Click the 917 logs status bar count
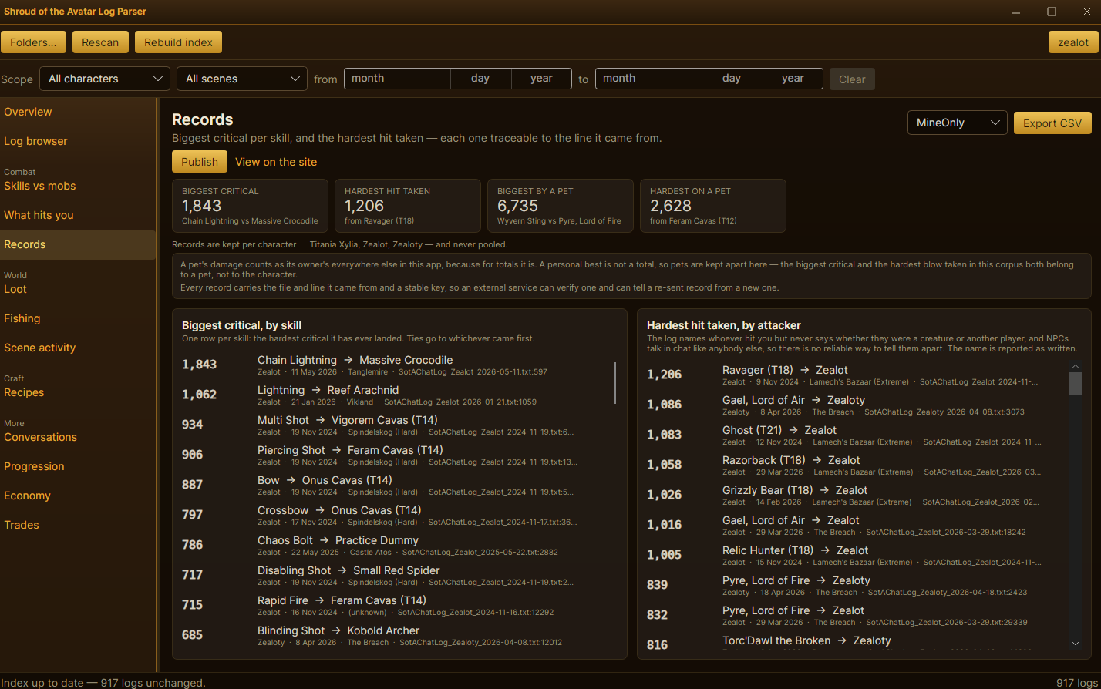Viewport: 1101px width, 689px height. [x=1076, y=682]
